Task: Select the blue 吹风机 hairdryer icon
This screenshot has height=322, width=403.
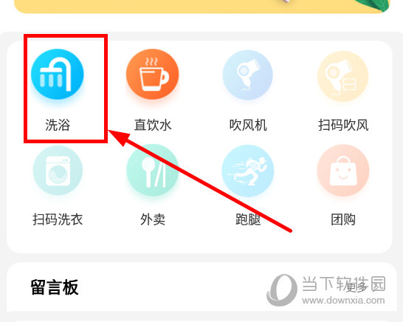Action: pos(248,75)
